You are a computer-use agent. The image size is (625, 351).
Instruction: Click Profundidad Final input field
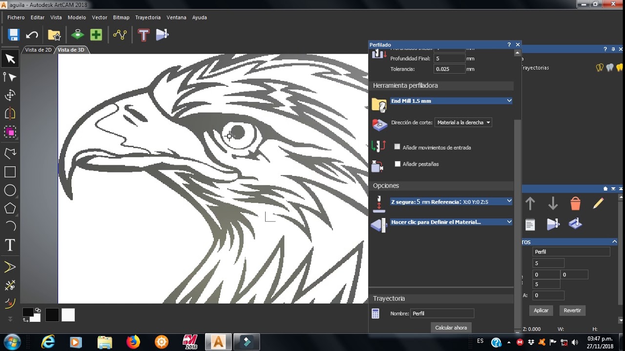tap(449, 58)
